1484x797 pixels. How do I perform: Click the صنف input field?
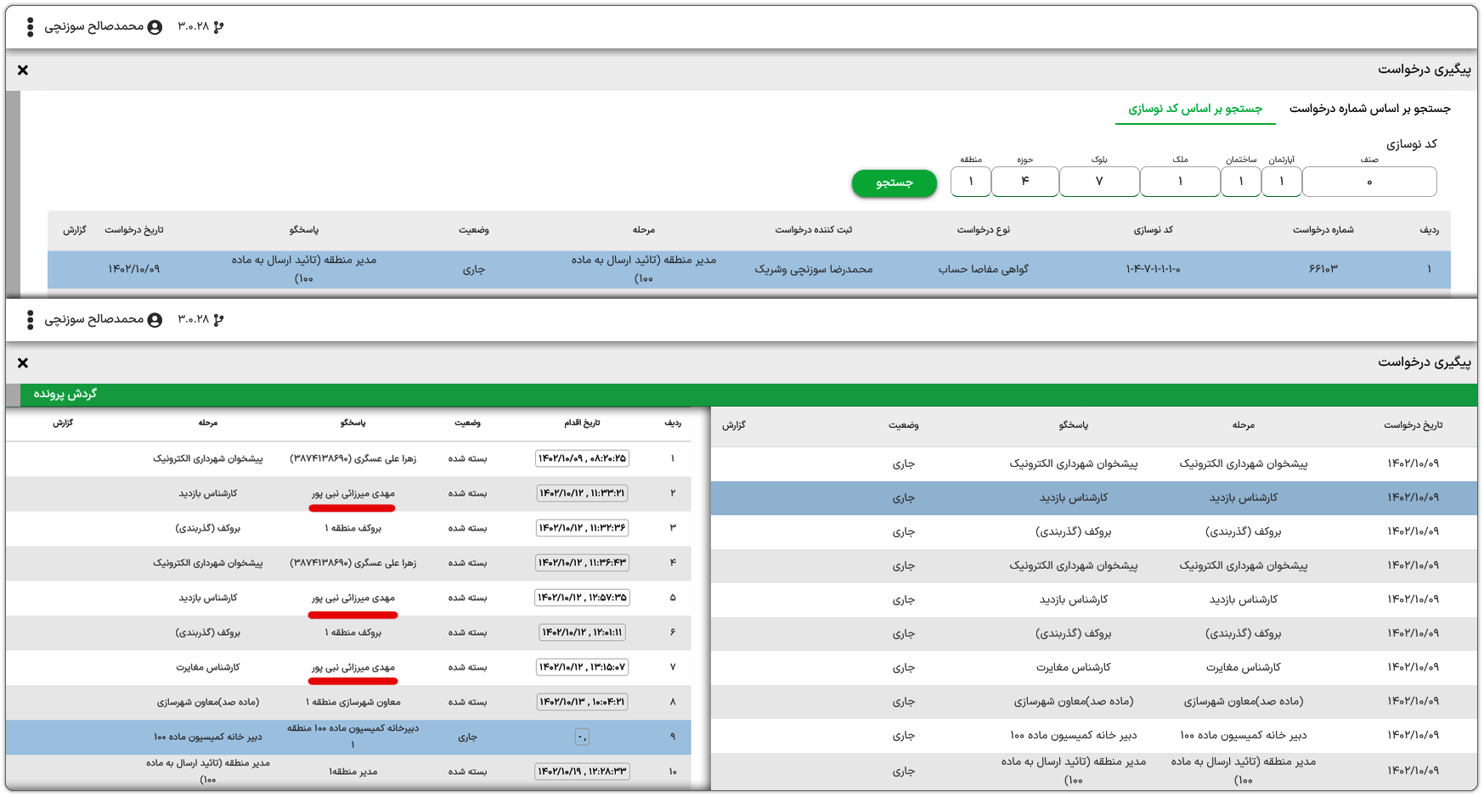pos(1368,182)
